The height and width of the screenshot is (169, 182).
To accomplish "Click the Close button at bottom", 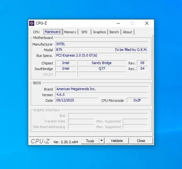I will (141, 141).
